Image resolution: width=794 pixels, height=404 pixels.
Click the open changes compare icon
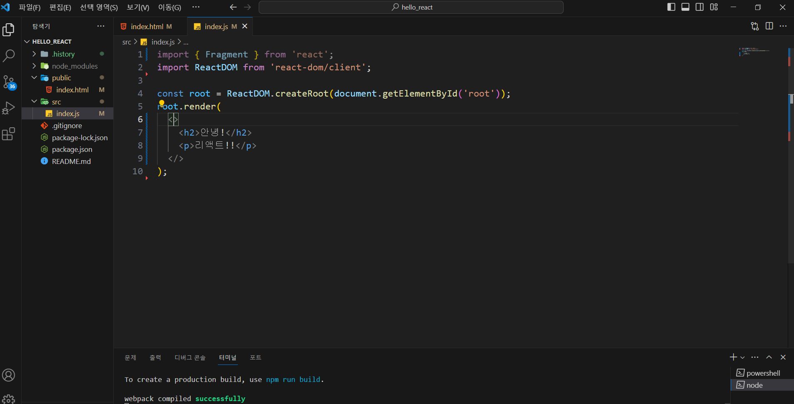tap(755, 26)
